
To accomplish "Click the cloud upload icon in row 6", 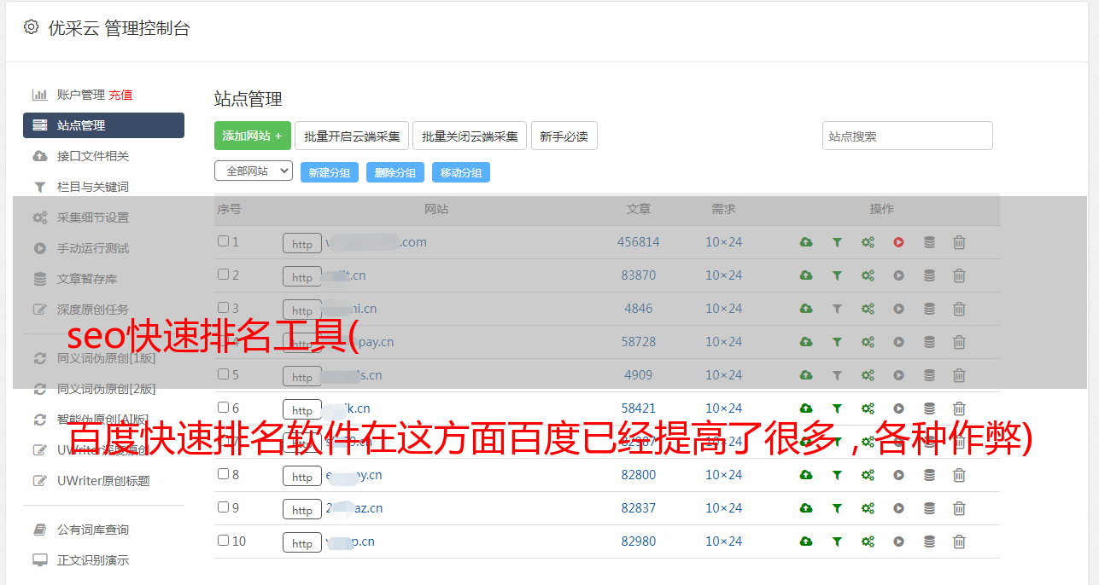I will click(806, 408).
